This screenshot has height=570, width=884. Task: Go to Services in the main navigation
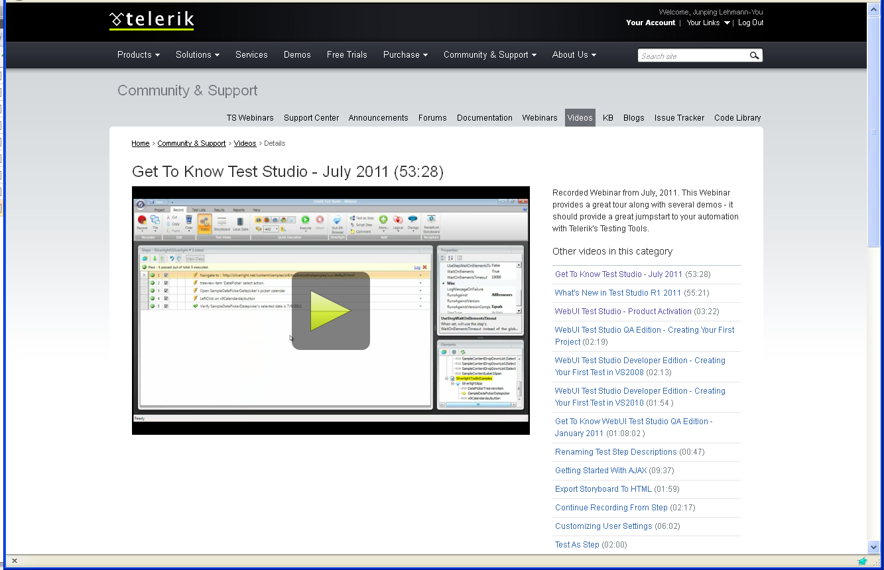(x=251, y=55)
